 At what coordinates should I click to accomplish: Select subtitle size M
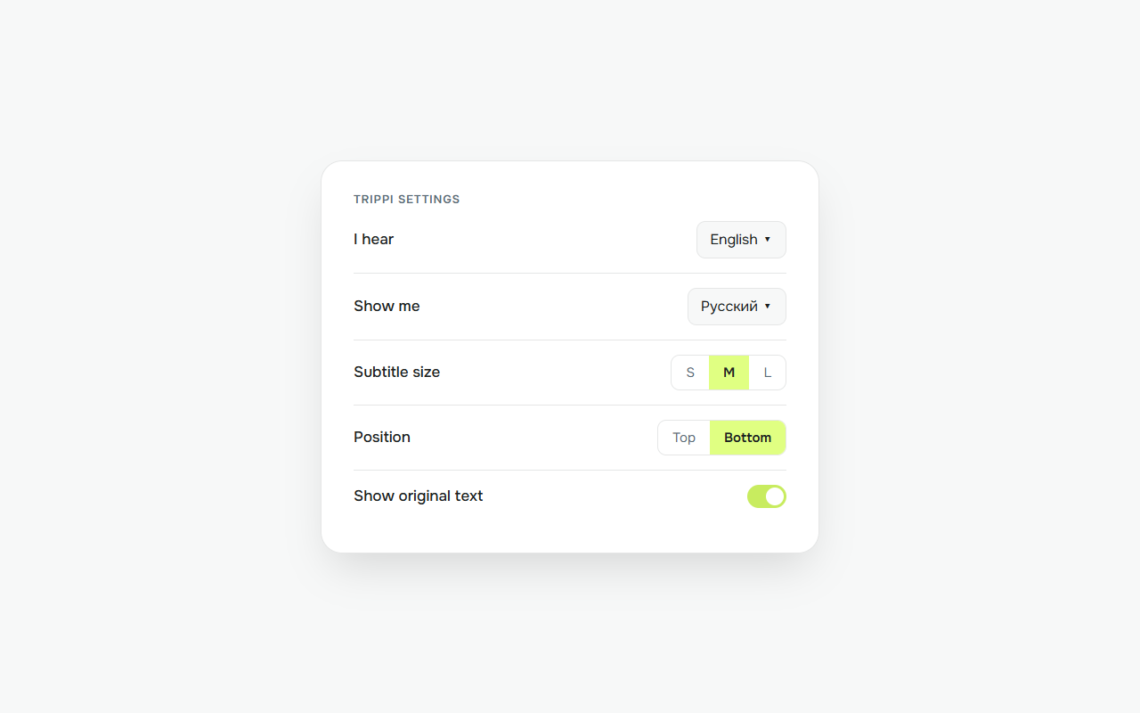point(729,373)
